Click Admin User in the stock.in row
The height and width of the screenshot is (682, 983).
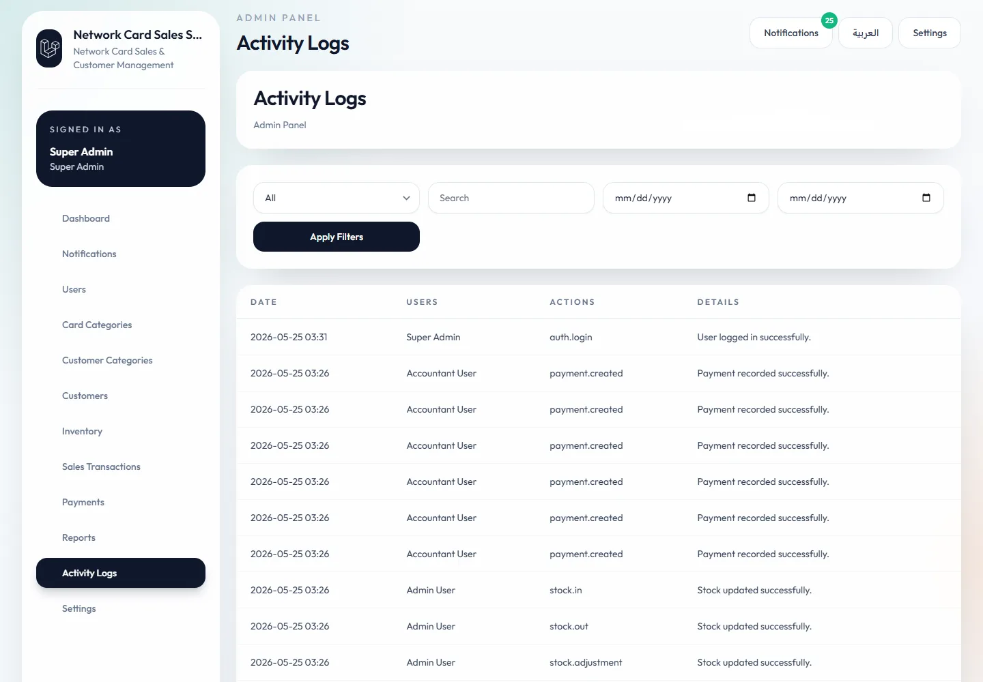(x=431, y=590)
